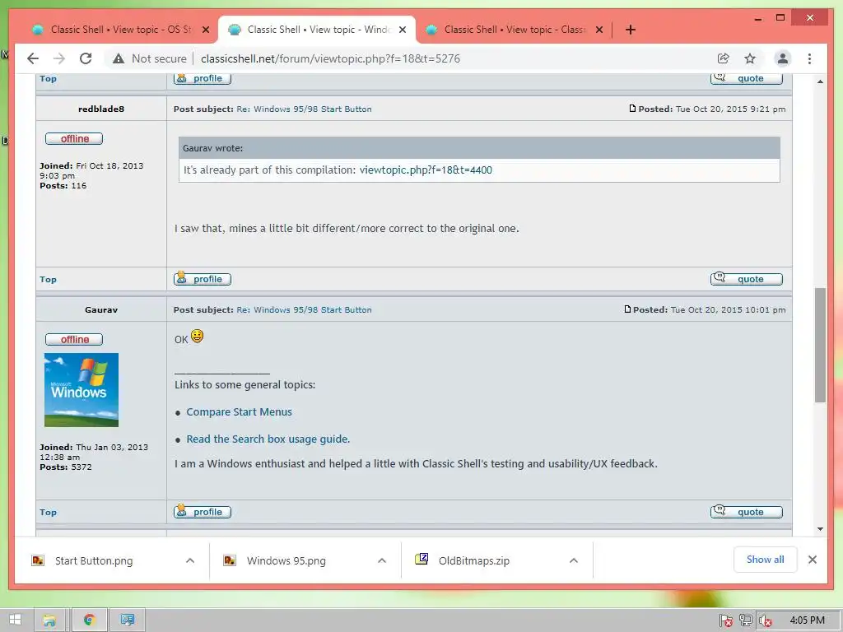Open redblade8's post subject link
843x632 pixels.
pyautogui.click(x=304, y=109)
